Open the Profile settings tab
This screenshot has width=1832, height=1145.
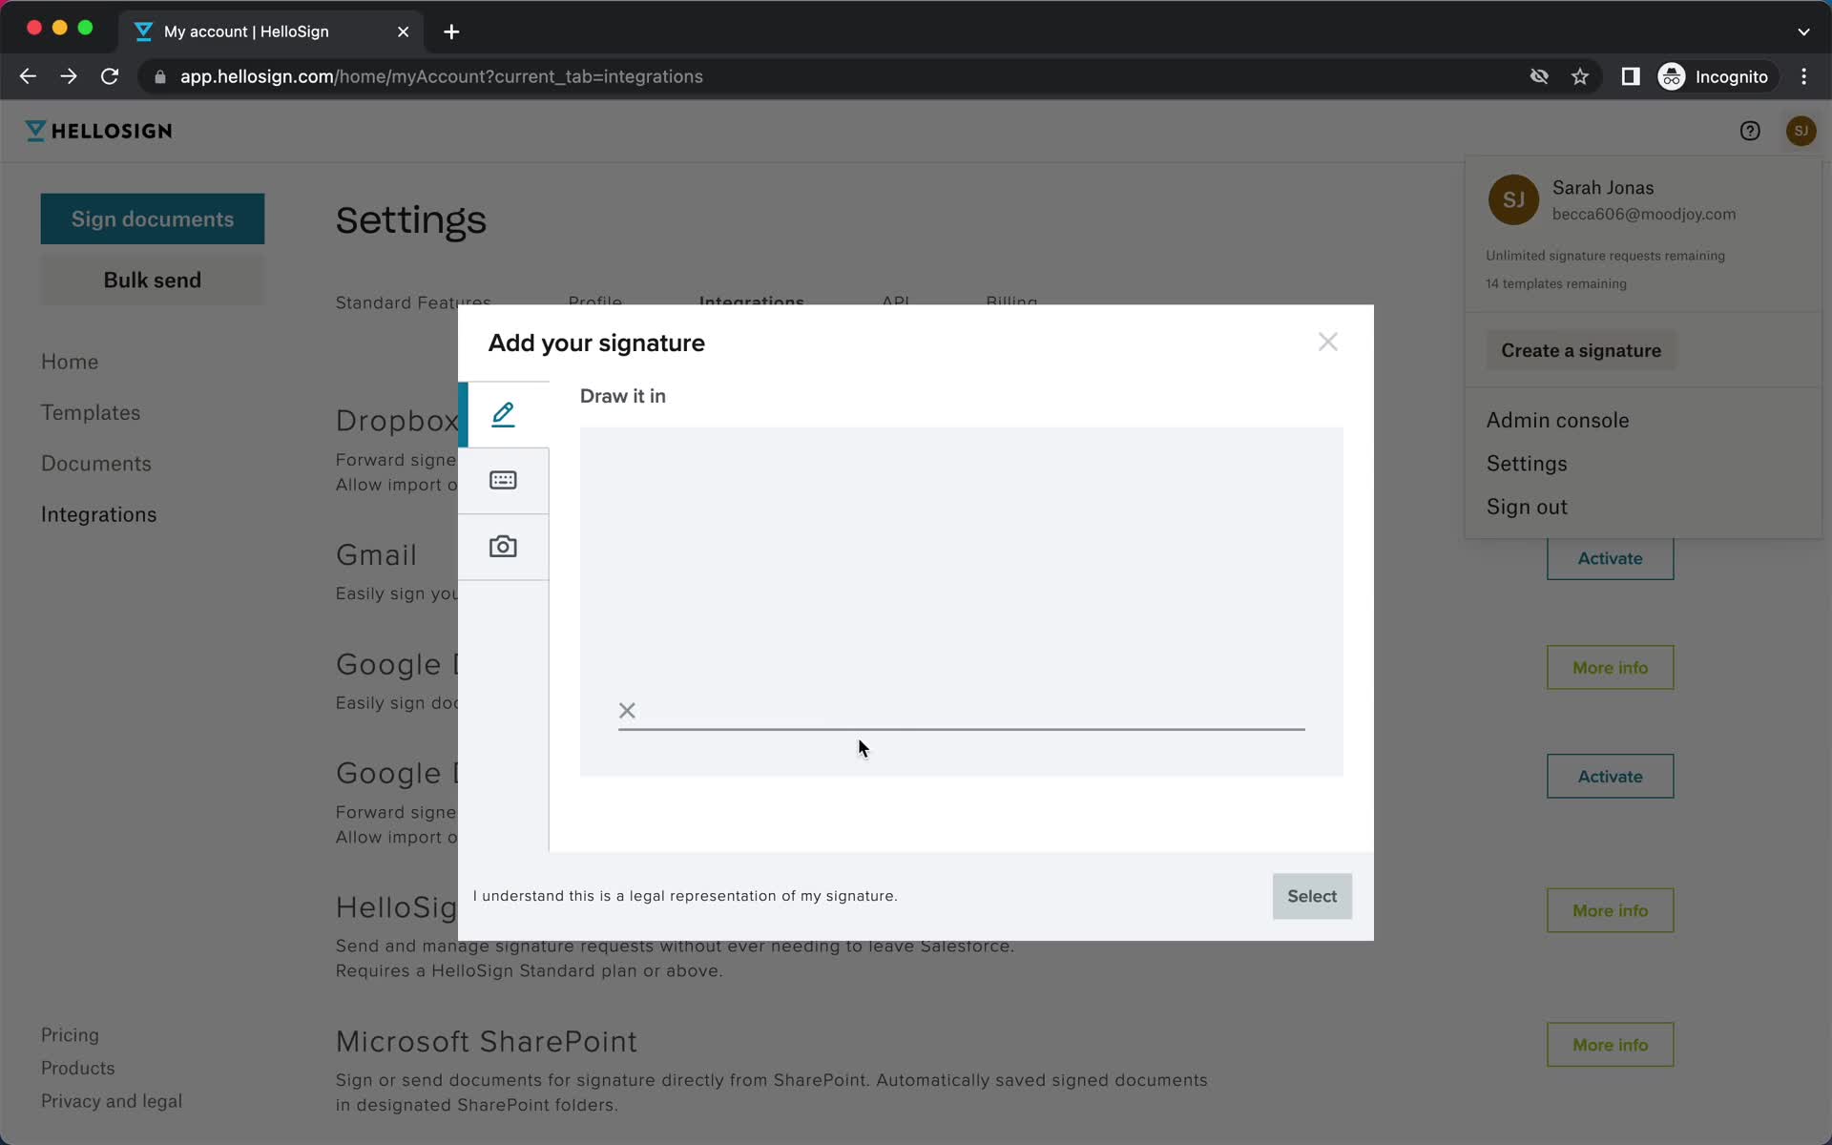(594, 302)
